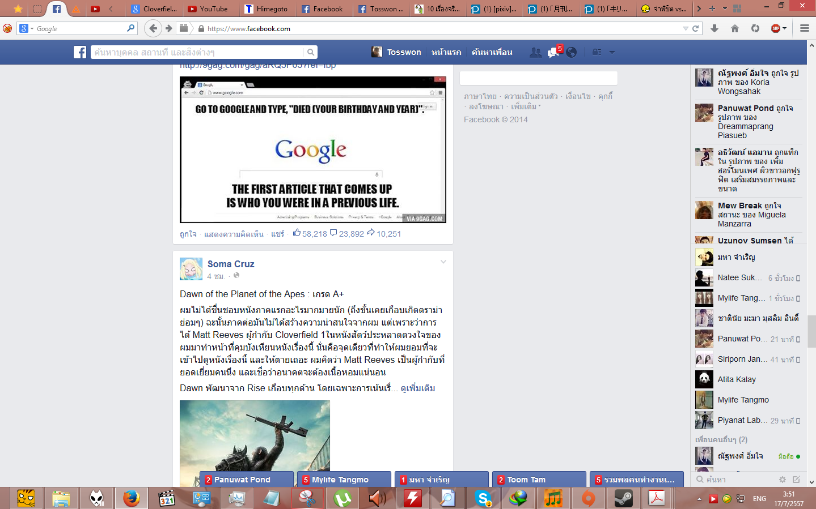Screen dimensions: 816x509
Task: Open the Toom Tam chat tab
Action: (x=539, y=480)
